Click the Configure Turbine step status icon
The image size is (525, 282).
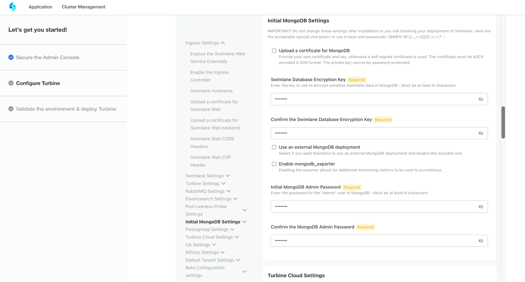click(11, 83)
